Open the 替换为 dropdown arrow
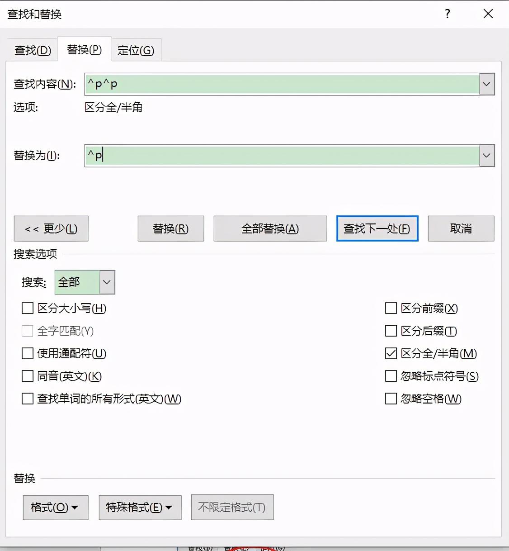Viewport: 509px width, 551px height. coord(486,155)
